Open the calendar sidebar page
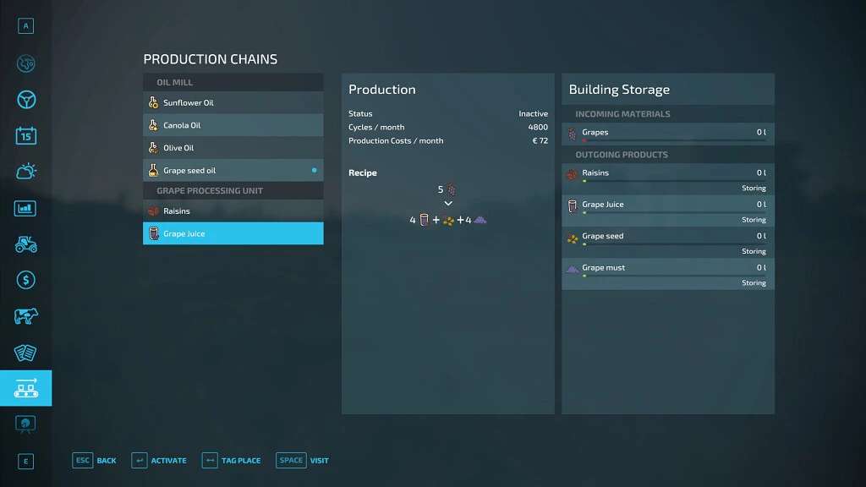This screenshot has width=866, height=487. tap(25, 135)
